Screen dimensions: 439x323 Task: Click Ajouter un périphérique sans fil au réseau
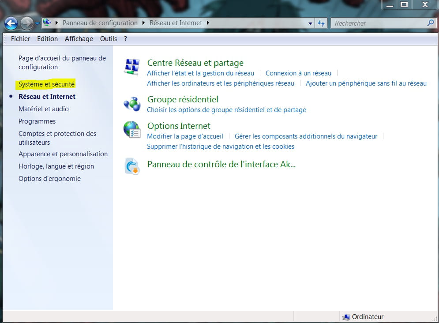pos(366,83)
